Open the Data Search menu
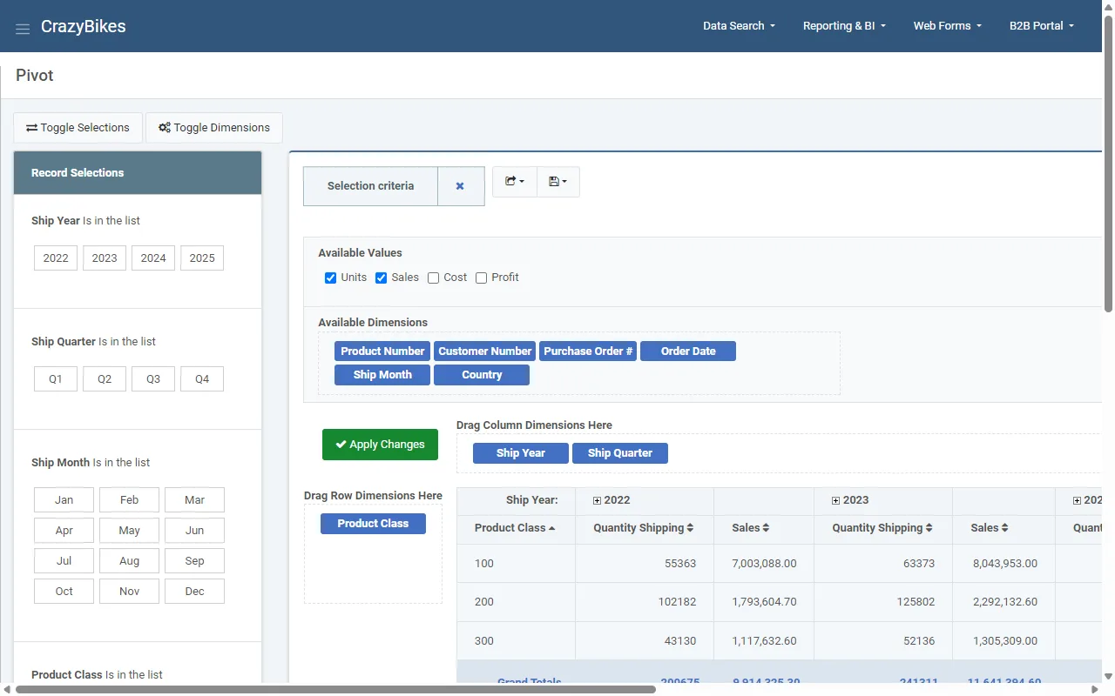1115x696 pixels. coord(739,26)
